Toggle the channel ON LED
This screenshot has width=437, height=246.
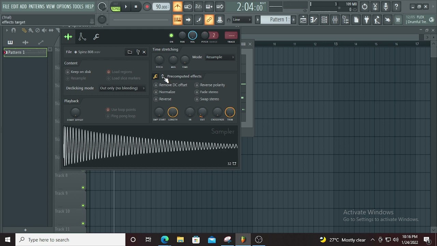[x=171, y=36]
